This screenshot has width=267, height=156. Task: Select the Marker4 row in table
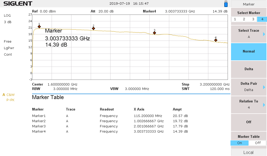[x=110, y=131]
